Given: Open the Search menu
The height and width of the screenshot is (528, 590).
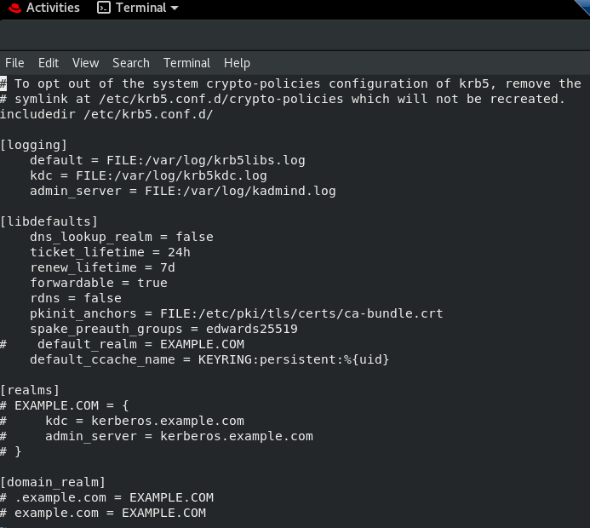Looking at the screenshot, I should coord(130,63).
